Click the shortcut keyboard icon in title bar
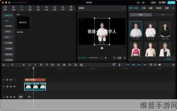The width and height of the screenshot is (177, 111). pyautogui.click(x=138, y=2)
